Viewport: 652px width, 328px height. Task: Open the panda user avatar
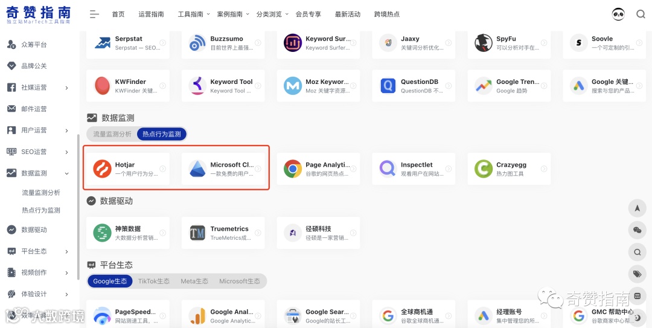(618, 14)
